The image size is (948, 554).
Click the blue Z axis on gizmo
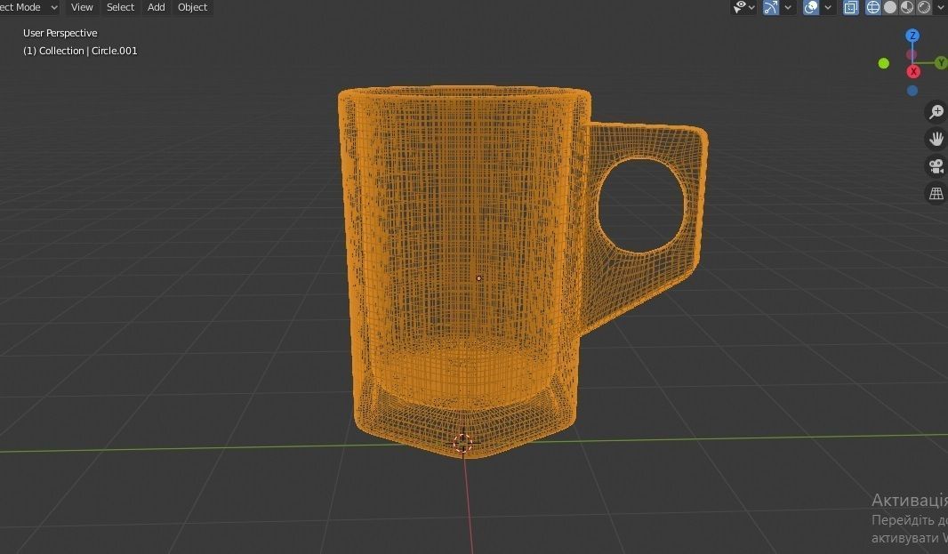pyautogui.click(x=912, y=36)
